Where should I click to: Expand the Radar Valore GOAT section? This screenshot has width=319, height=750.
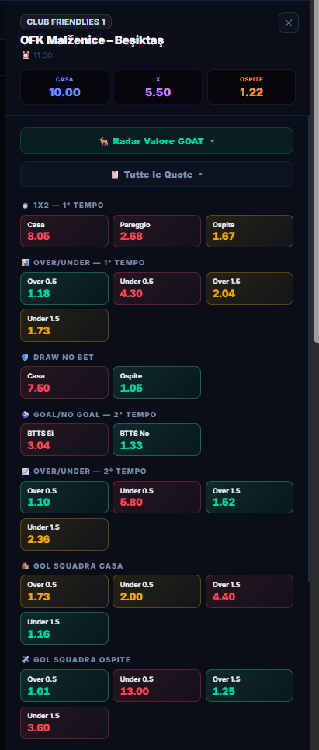(157, 140)
